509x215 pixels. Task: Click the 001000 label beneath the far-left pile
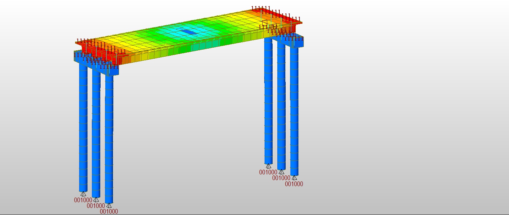coord(83,200)
